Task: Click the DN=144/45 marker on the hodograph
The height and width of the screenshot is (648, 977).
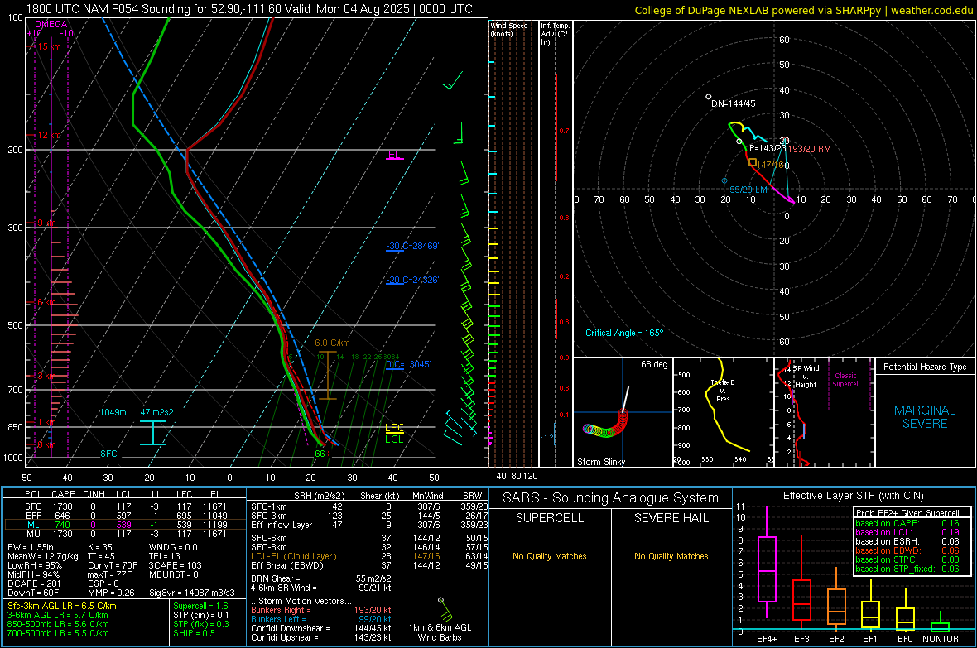Action: pos(709,97)
